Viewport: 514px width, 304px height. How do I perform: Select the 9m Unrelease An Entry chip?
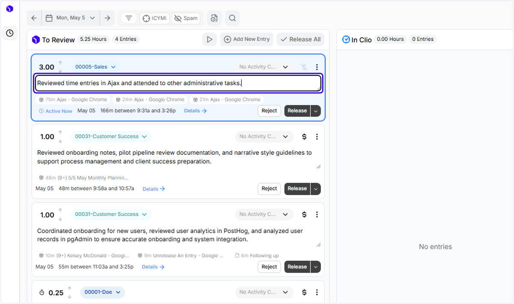(x=181, y=256)
